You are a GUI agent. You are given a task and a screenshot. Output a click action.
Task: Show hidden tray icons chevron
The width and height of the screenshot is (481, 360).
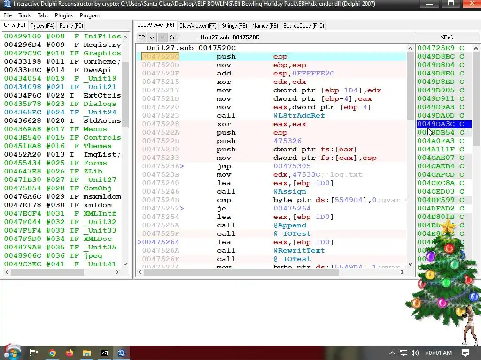[392, 353]
